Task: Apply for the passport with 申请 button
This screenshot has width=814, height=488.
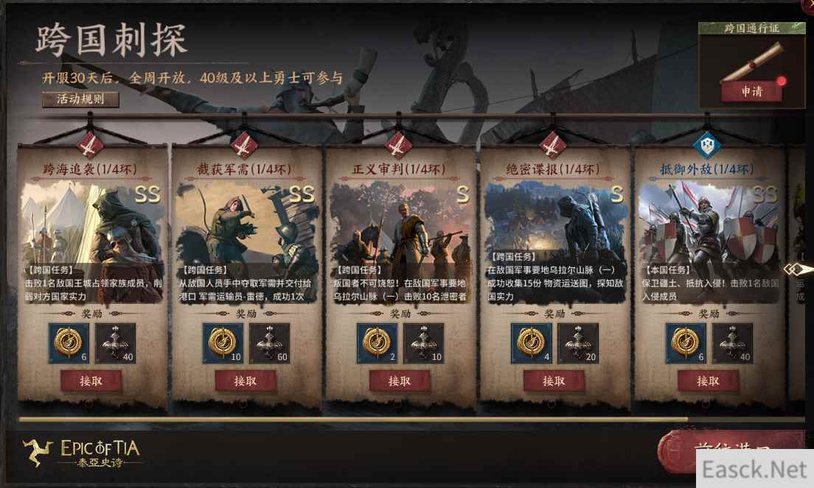Action: point(751,92)
